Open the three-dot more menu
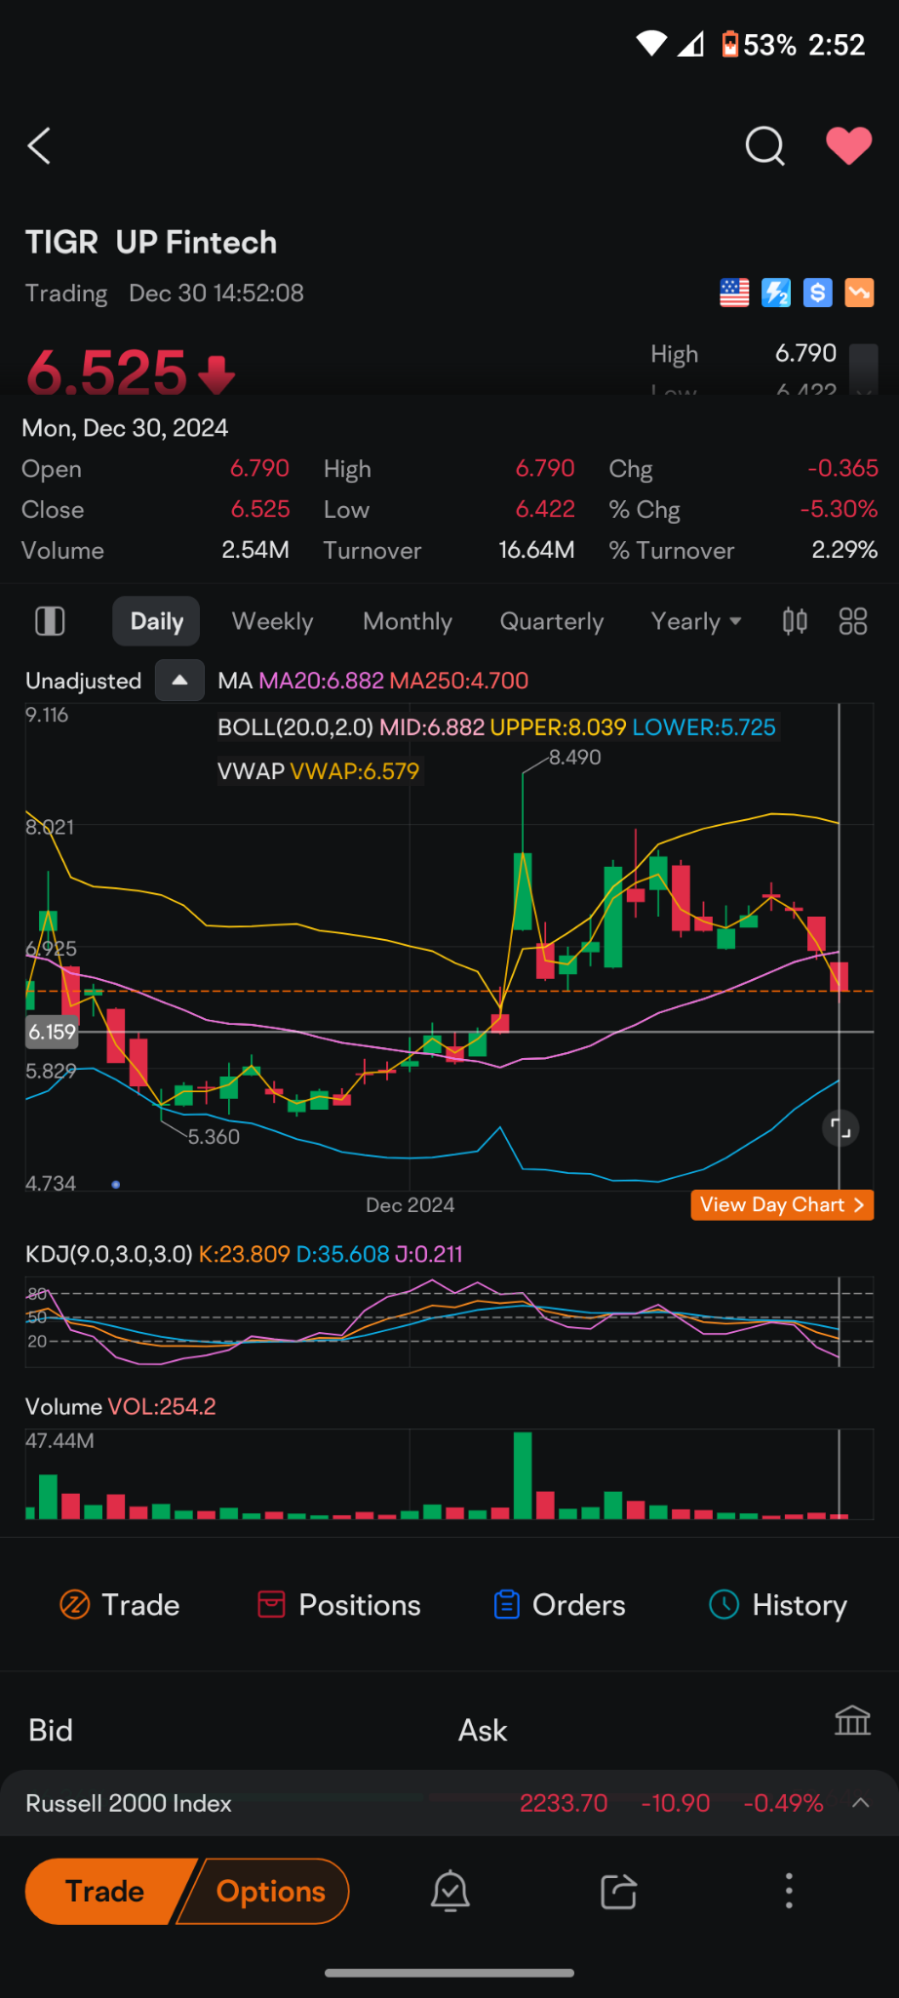This screenshot has width=899, height=1998. (789, 1892)
